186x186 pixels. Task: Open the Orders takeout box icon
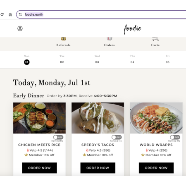click(110, 39)
